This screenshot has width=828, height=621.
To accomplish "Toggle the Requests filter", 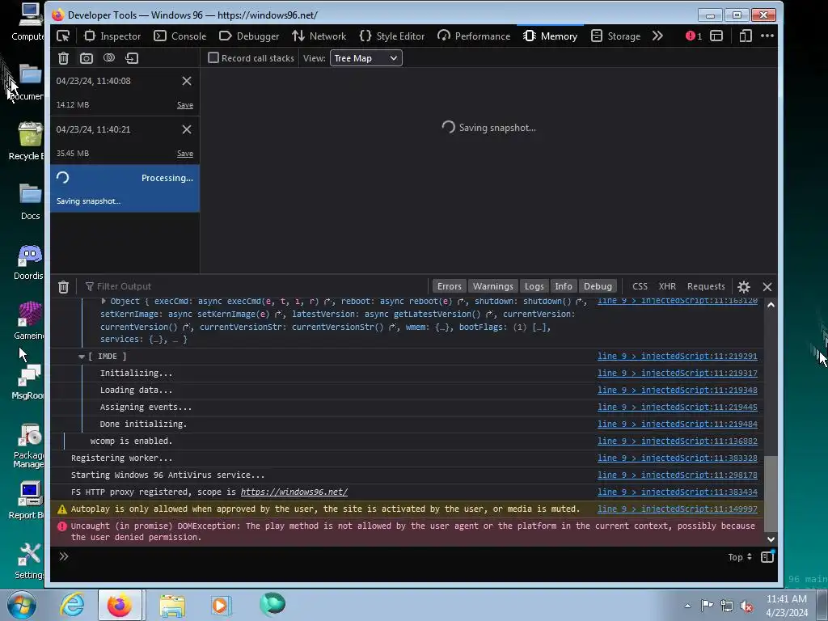I will click(x=706, y=286).
